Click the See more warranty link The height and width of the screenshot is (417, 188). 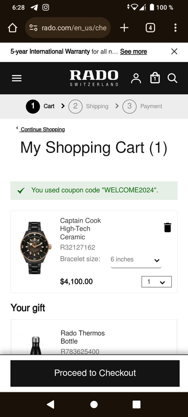point(133,52)
